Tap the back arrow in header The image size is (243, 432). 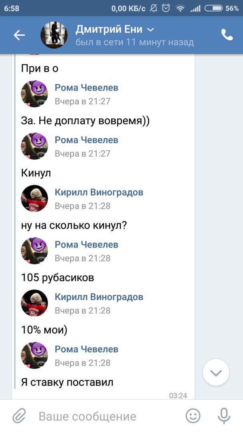[x=19, y=35]
